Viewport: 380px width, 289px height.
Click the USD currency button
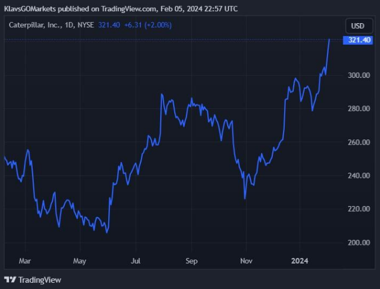[359, 26]
